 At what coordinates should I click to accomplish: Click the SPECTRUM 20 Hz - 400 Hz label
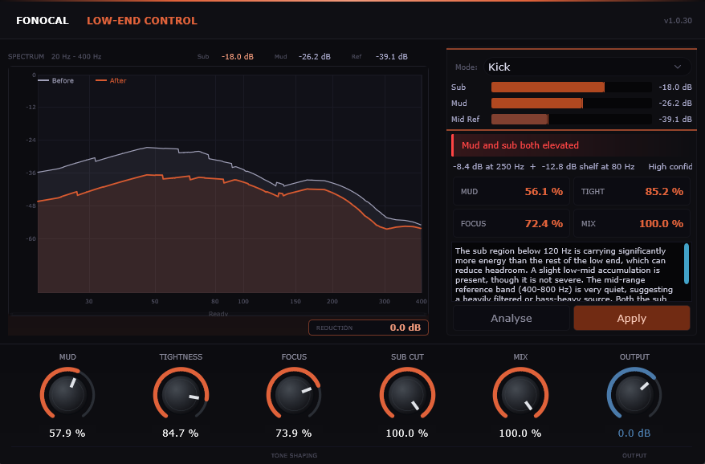(55, 57)
